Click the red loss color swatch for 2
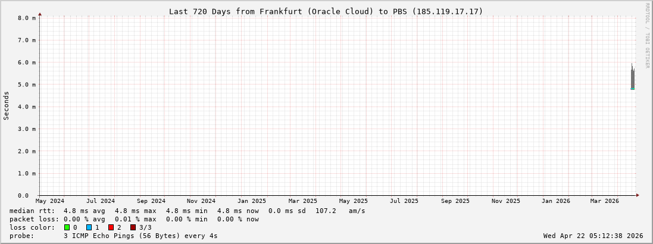This screenshot has width=653, height=244. [x=111, y=227]
